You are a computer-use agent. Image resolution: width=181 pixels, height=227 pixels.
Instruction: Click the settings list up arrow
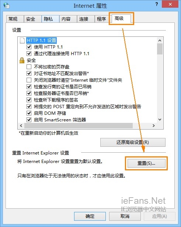click(160, 40)
